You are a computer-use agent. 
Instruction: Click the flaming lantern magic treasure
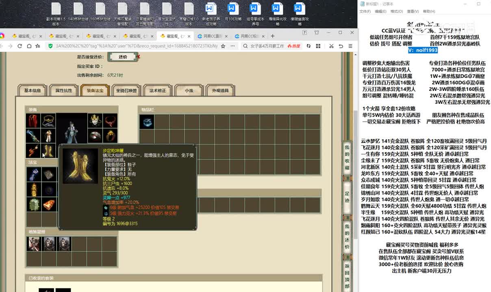pyautogui.click(x=33, y=189)
